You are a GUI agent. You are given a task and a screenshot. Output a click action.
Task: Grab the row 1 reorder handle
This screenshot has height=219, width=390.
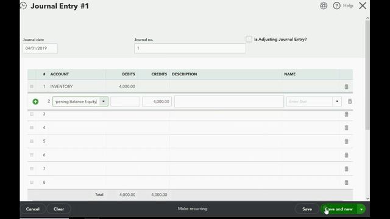(32, 86)
